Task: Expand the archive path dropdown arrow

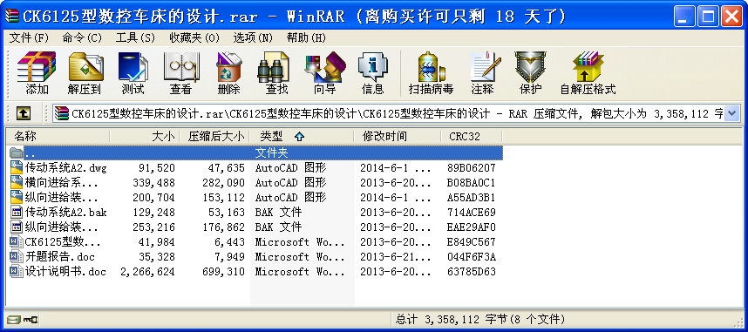Action: tap(732, 113)
